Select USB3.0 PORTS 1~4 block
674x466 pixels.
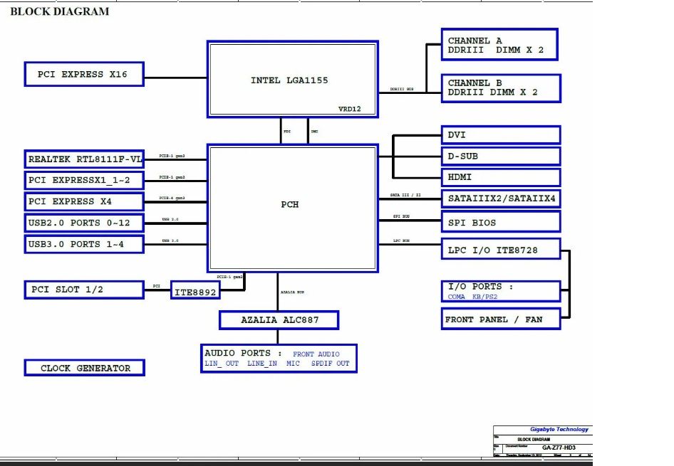[84, 244]
